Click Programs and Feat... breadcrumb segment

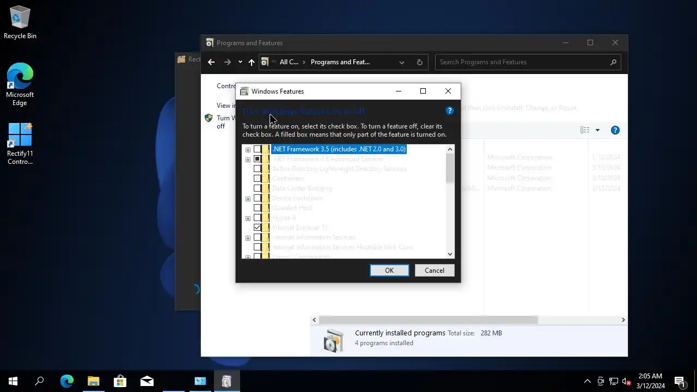point(340,62)
